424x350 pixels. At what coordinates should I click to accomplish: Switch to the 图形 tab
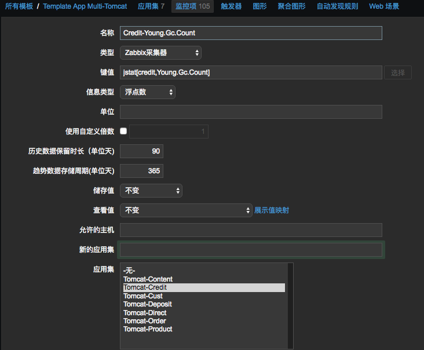coord(259,6)
